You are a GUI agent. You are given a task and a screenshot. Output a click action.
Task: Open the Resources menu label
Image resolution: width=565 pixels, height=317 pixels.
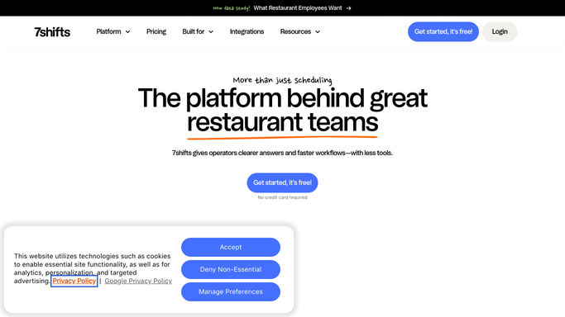click(295, 31)
